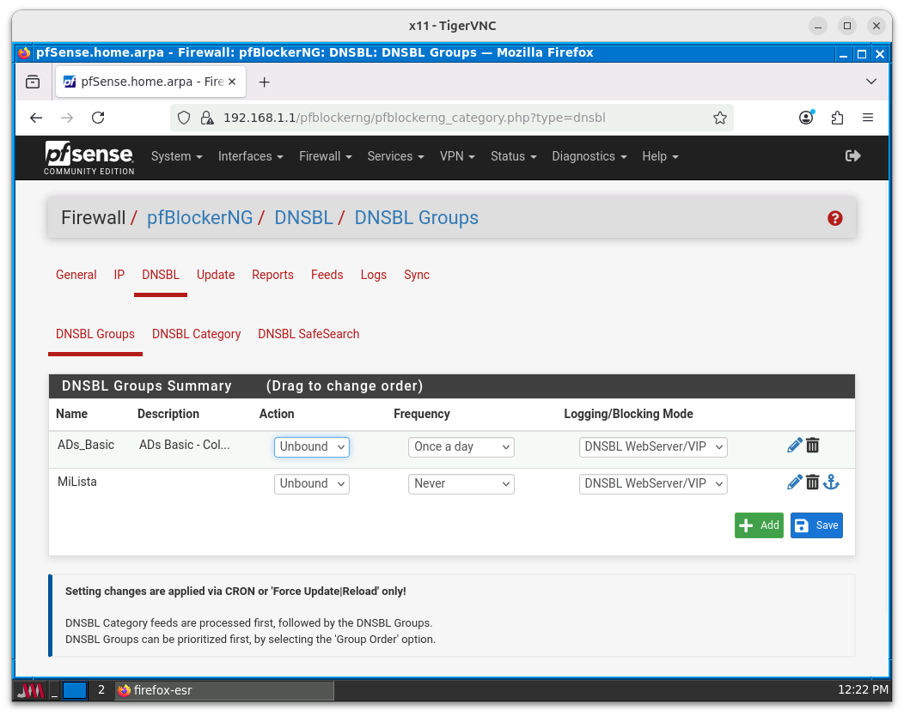904x716 pixels.
Task: Open Frequency dropdown showing Never
Action: pyautogui.click(x=461, y=484)
